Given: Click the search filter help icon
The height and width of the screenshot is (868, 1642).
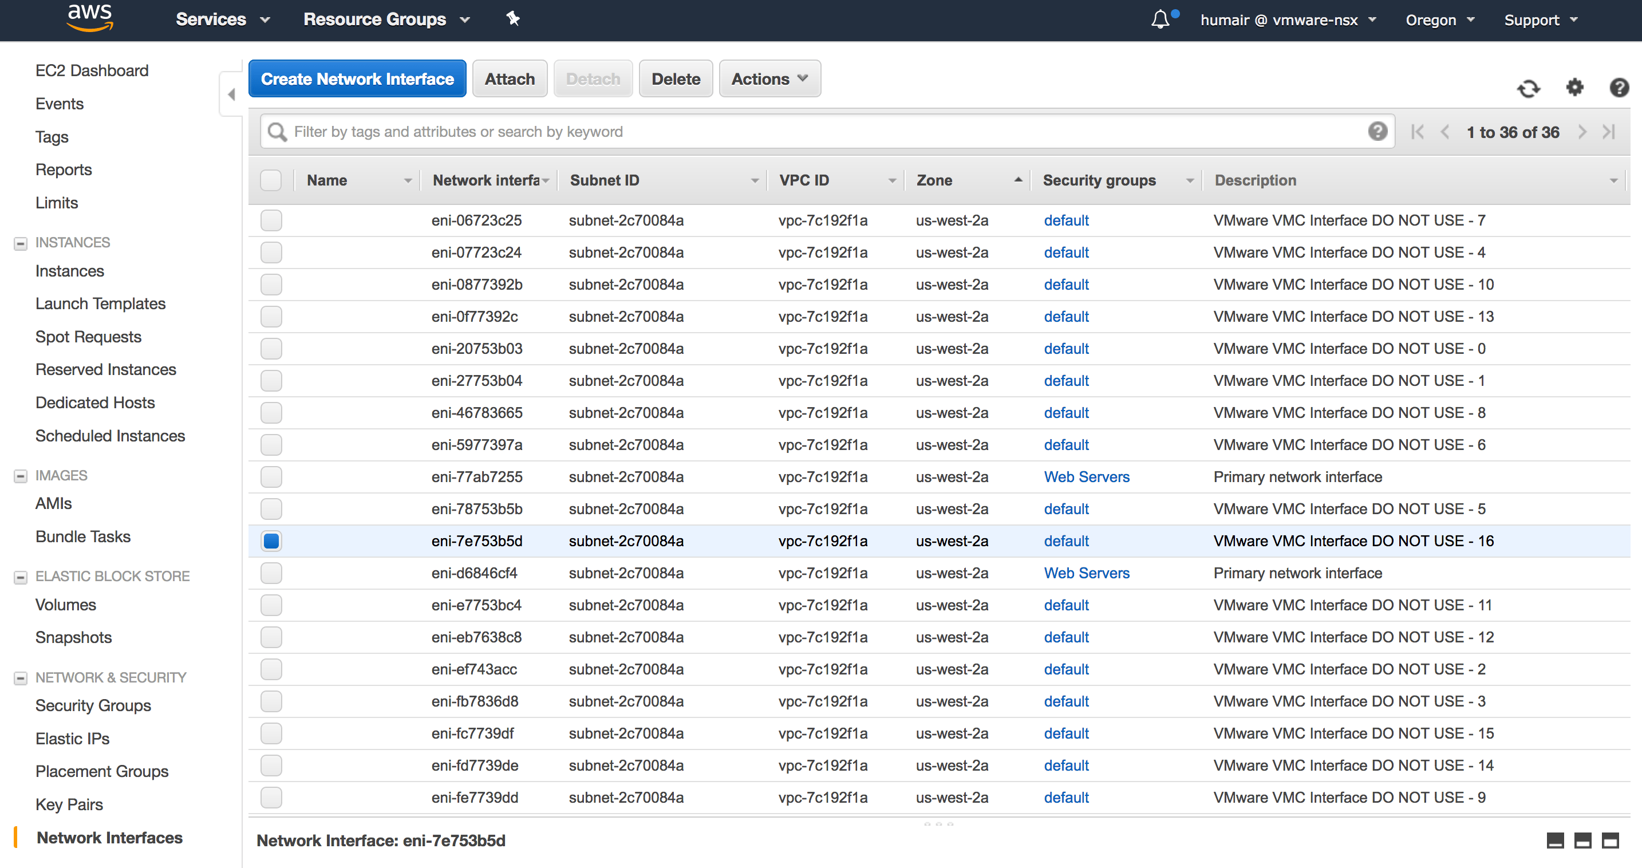Looking at the screenshot, I should (x=1377, y=132).
